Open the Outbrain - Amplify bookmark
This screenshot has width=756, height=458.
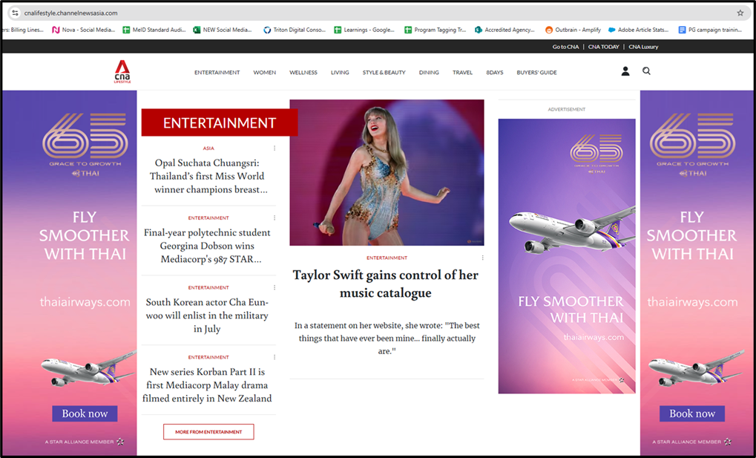[x=573, y=30]
